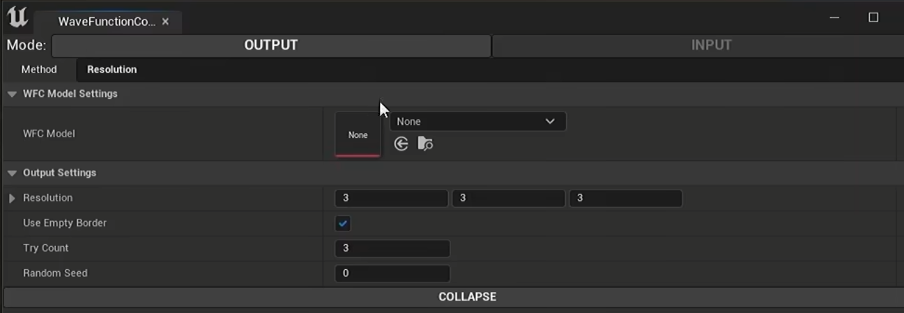The image size is (904, 313).
Task: Edit the second Resolution value field
Action: [x=509, y=198]
